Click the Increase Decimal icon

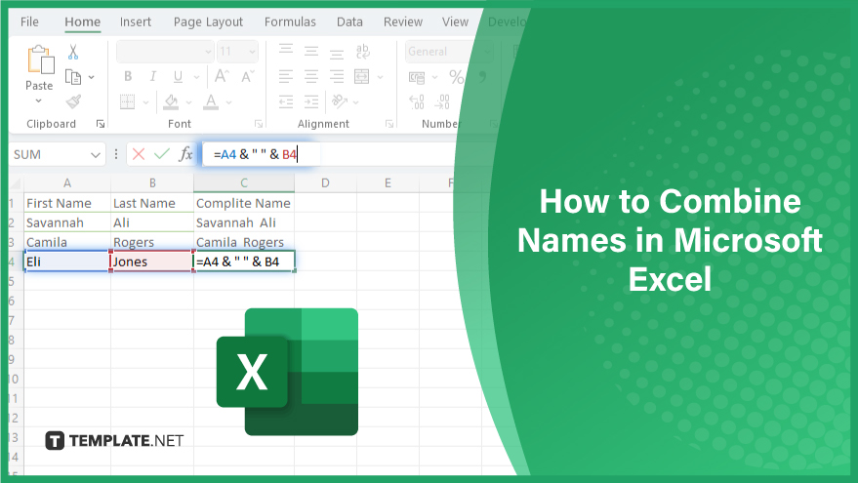click(x=417, y=101)
